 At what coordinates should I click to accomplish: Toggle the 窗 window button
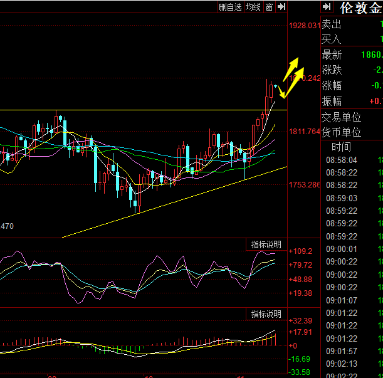tap(269, 7)
